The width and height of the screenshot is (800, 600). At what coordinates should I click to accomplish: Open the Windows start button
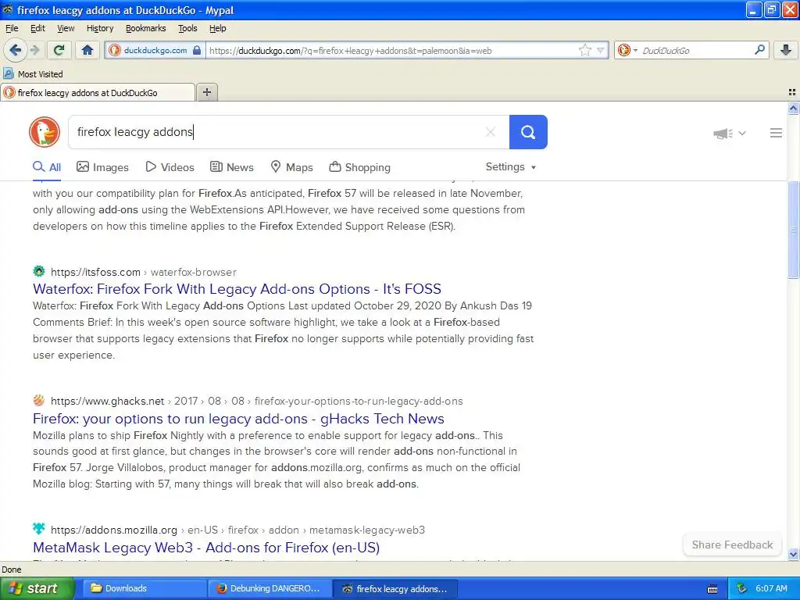(x=37, y=588)
